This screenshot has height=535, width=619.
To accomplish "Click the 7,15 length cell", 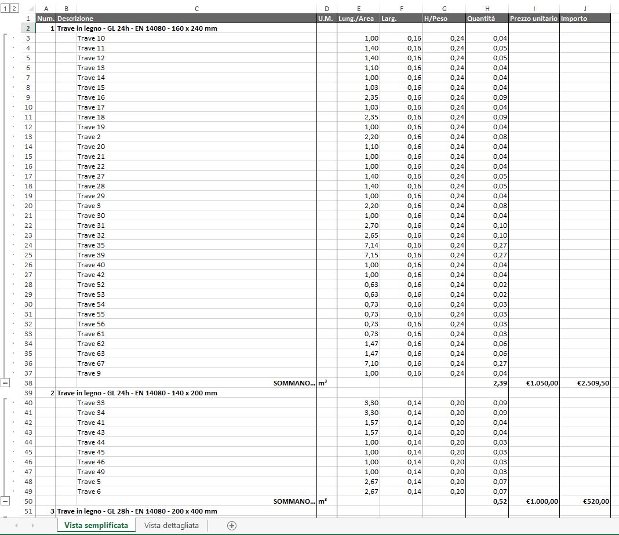I will (x=358, y=255).
